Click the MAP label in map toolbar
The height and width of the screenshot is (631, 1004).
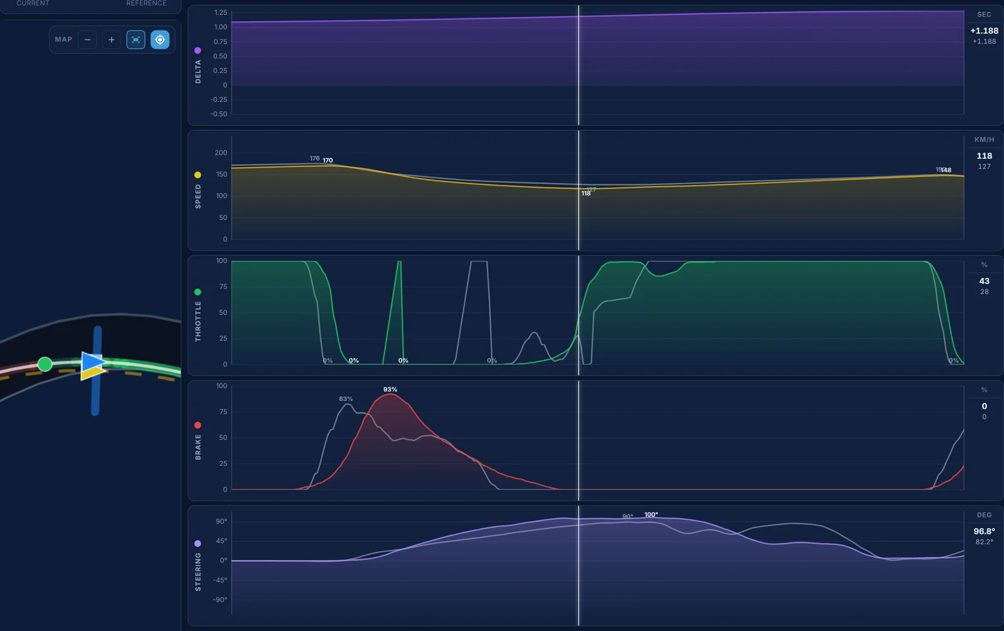coord(63,40)
